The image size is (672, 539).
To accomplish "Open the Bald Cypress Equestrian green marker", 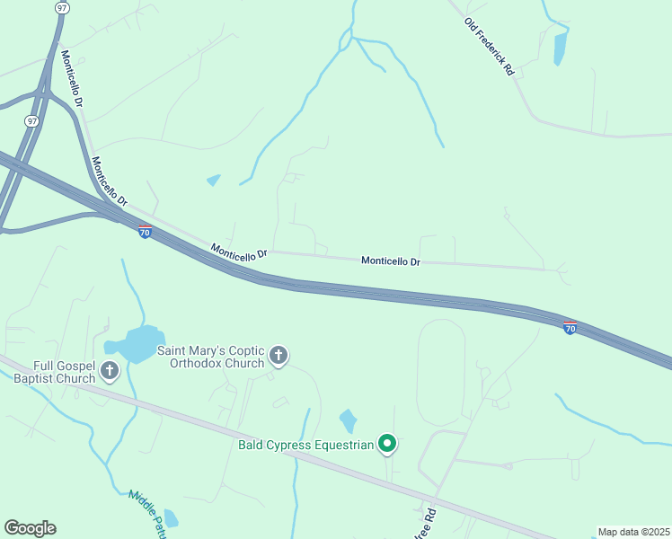I will (x=387, y=444).
